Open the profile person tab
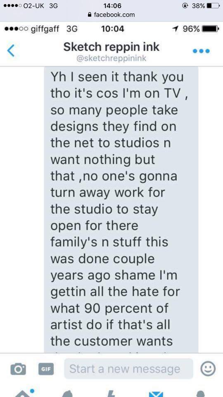Viewport: 223px width, 397px height. [201, 394]
